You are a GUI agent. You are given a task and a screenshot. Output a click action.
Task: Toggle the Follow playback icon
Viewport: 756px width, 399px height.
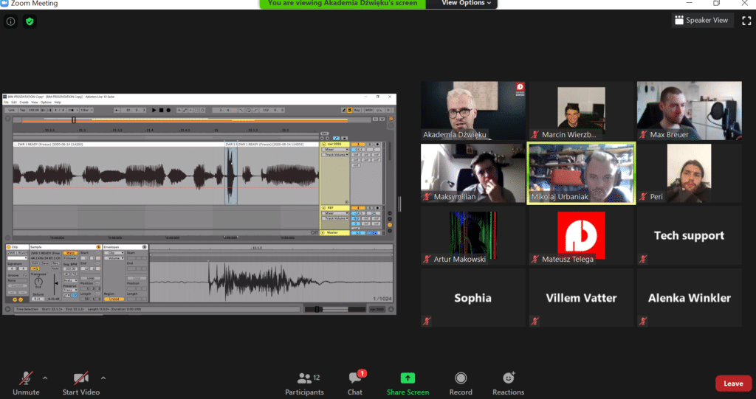(x=117, y=111)
